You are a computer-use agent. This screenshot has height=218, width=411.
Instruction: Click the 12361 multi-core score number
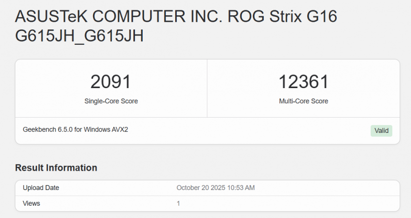(x=303, y=82)
